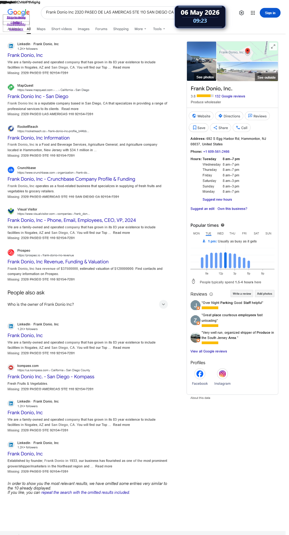Open Frank Donio, Inc Information result
The height and width of the screenshot is (535, 289).
38,138
